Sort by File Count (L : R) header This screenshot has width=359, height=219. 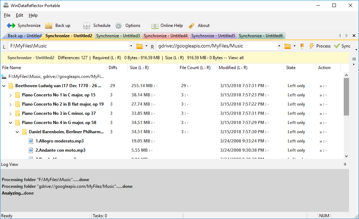tap(197, 68)
